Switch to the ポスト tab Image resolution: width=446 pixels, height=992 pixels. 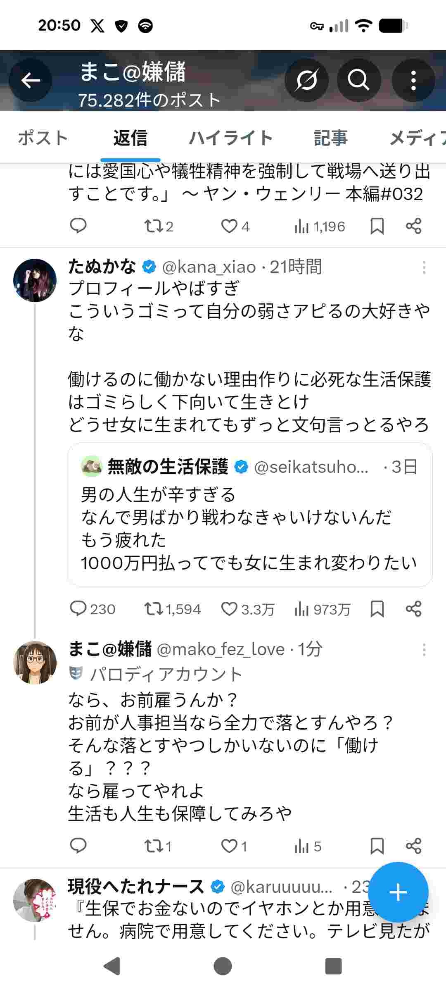click(x=43, y=138)
